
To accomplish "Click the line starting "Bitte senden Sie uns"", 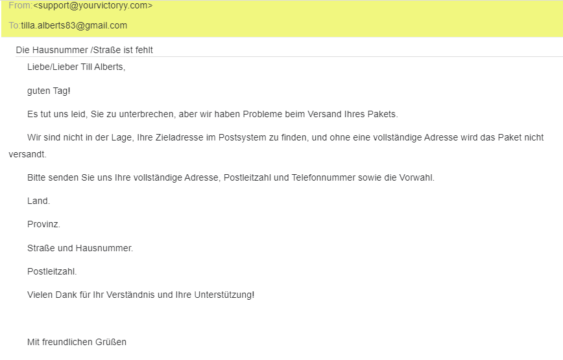I will (230, 177).
